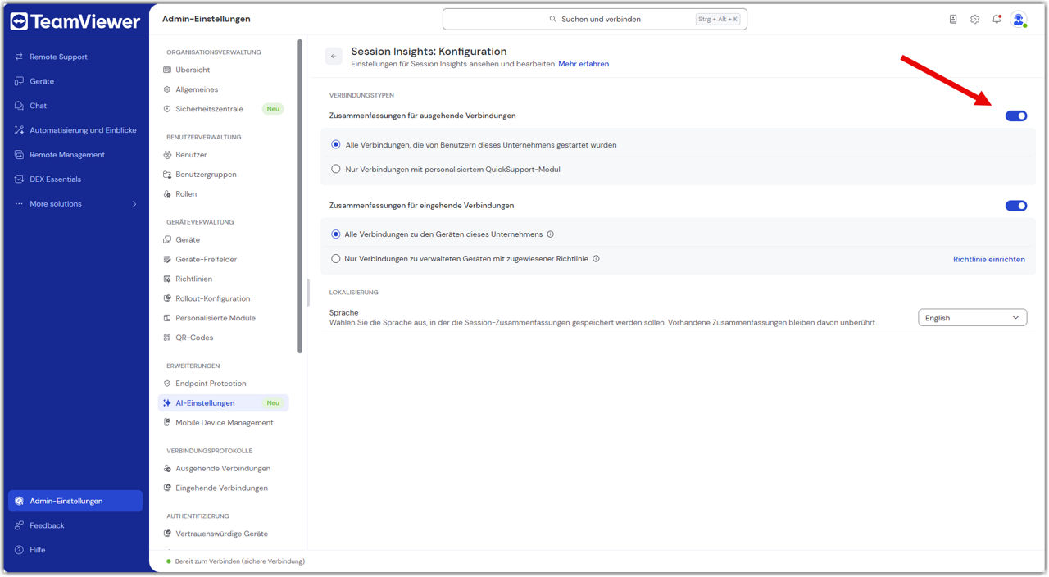Click the Rollout-Konfiguration icon
Screen dimensions: 1049x577
[x=167, y=299]
